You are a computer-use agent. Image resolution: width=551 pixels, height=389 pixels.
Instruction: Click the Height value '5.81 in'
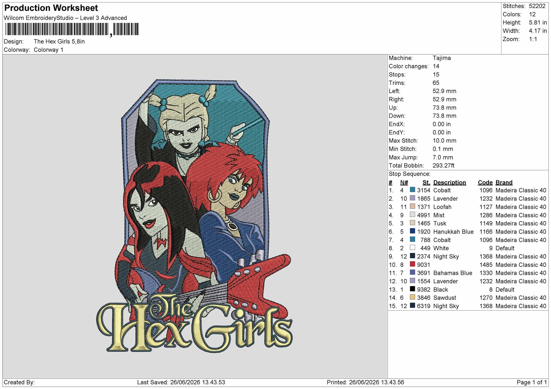click(x=538, y=23)
